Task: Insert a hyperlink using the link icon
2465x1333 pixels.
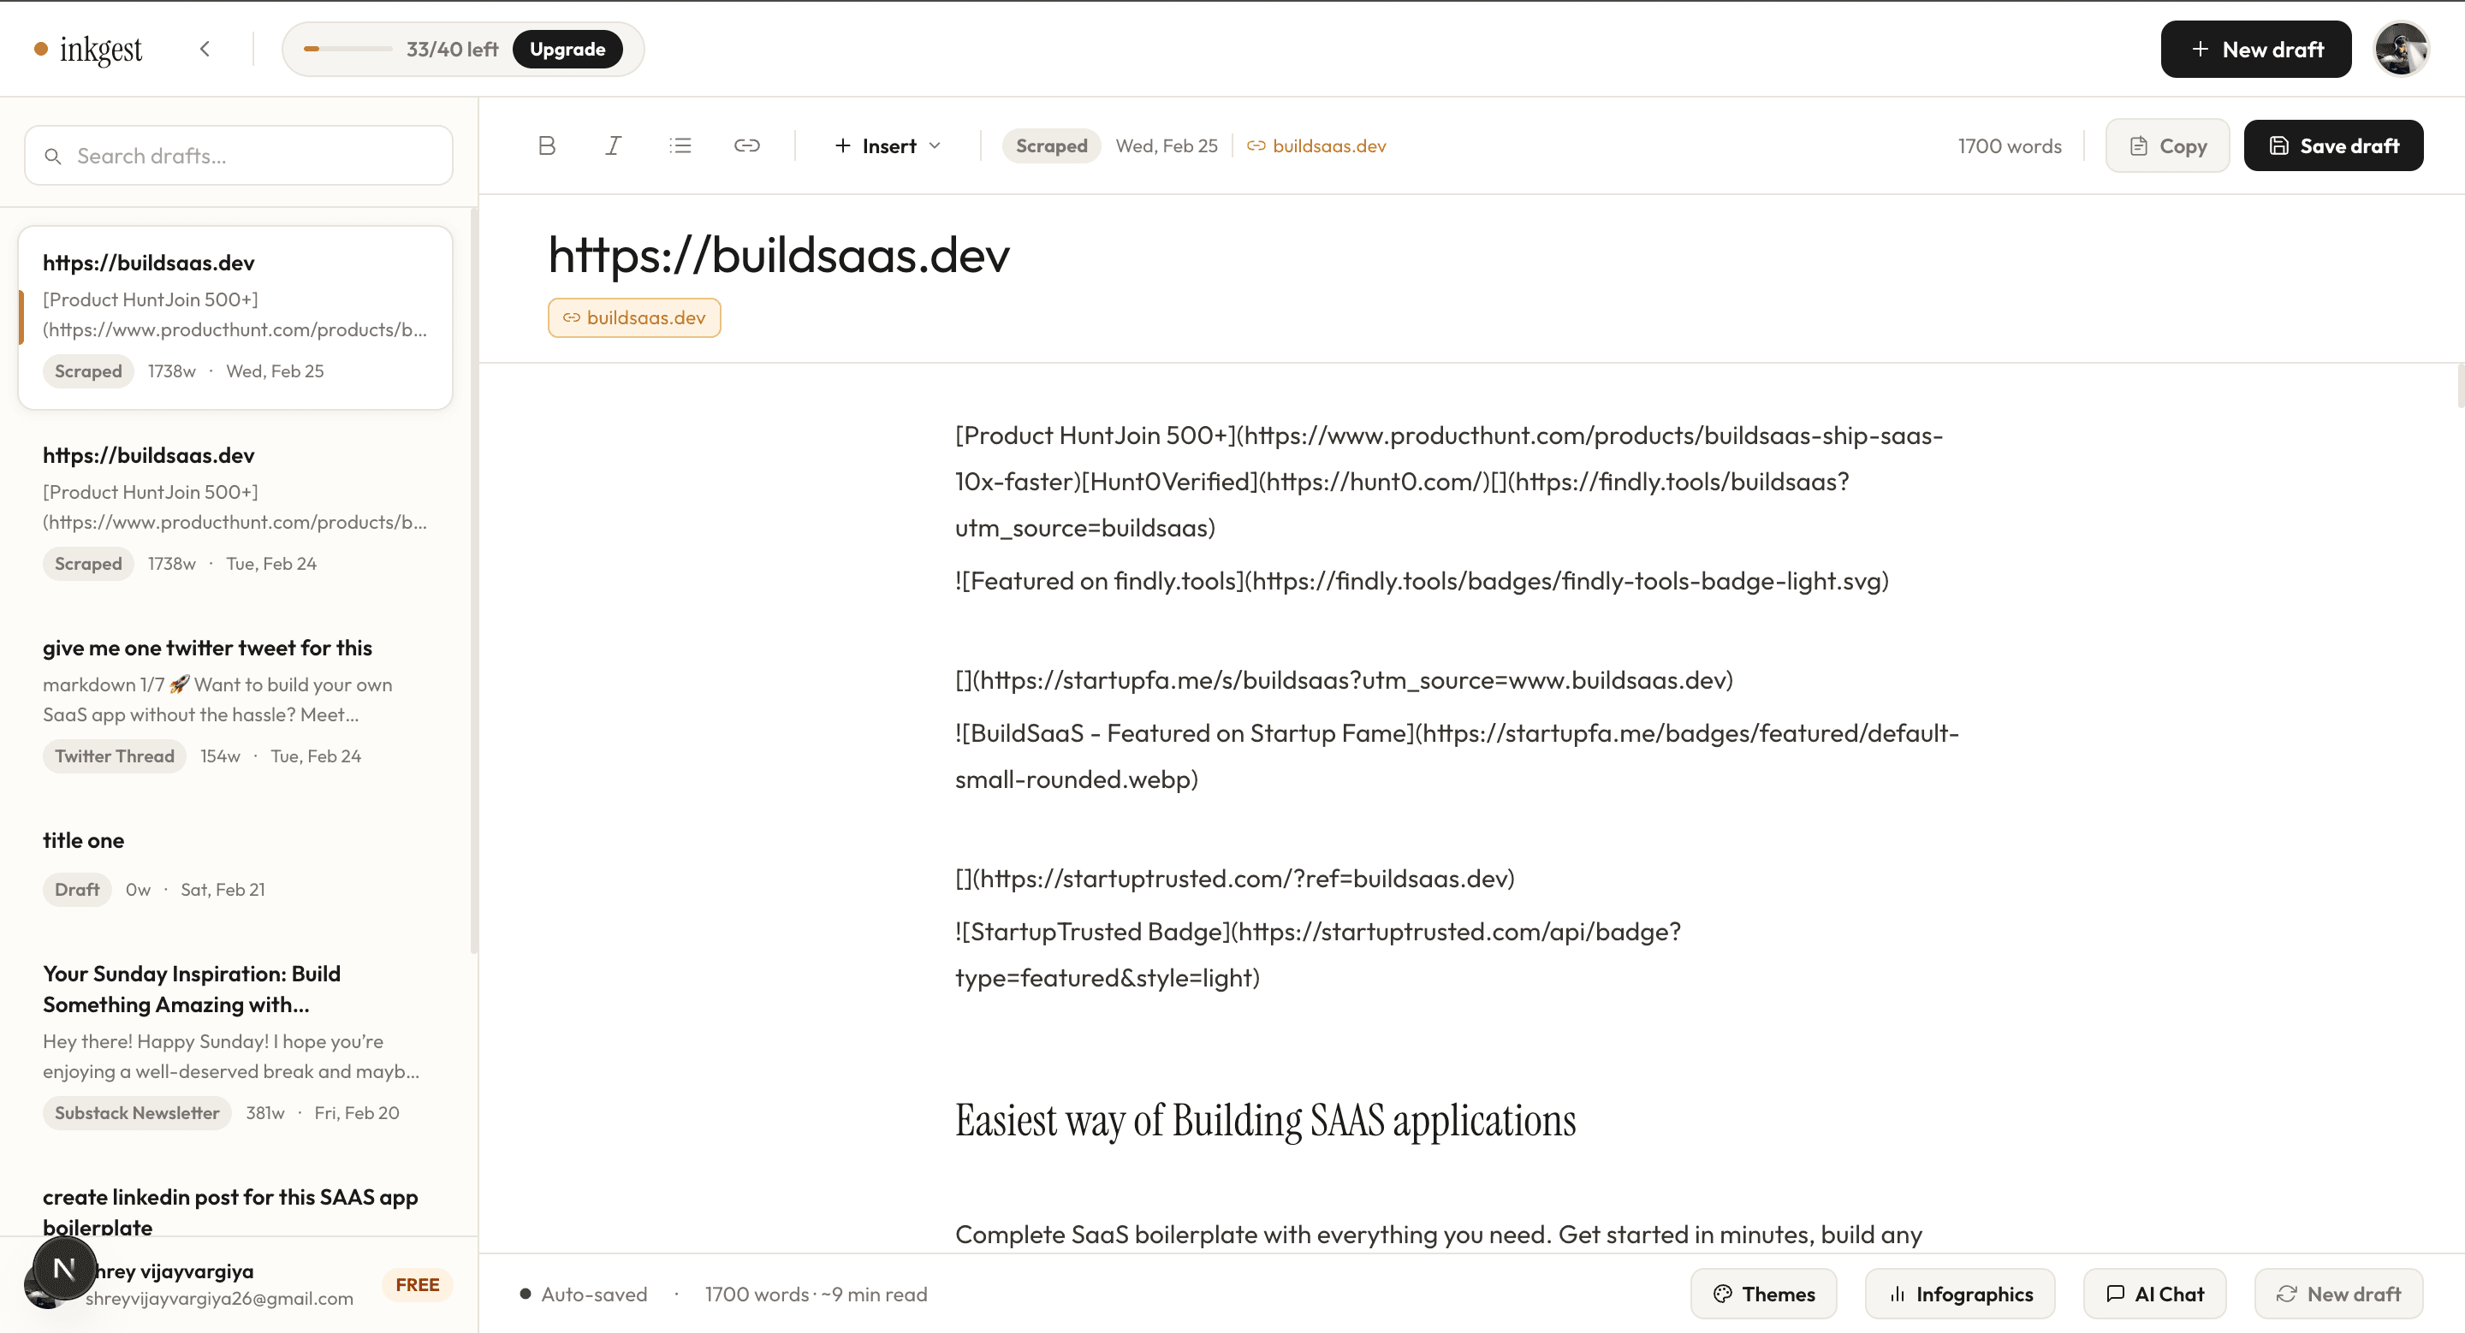Action: (x=747, y=145)
